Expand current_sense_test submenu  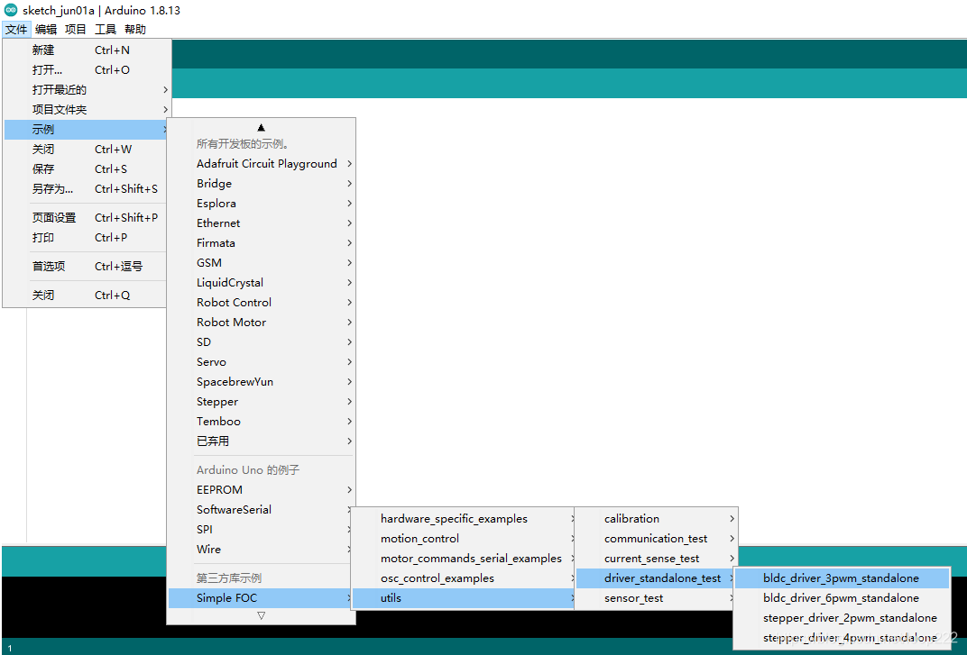pyautogui.click(x=656, y=559)
